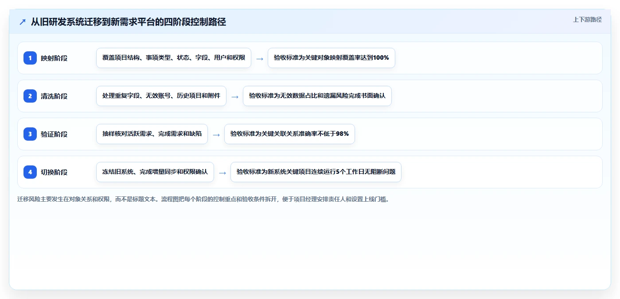The width and height of the screenshot is (620, 299).
Task: Click the box 验收标准为无效数据占比和遗漏风险完成书面确认
Action: [x=317, y=96]
